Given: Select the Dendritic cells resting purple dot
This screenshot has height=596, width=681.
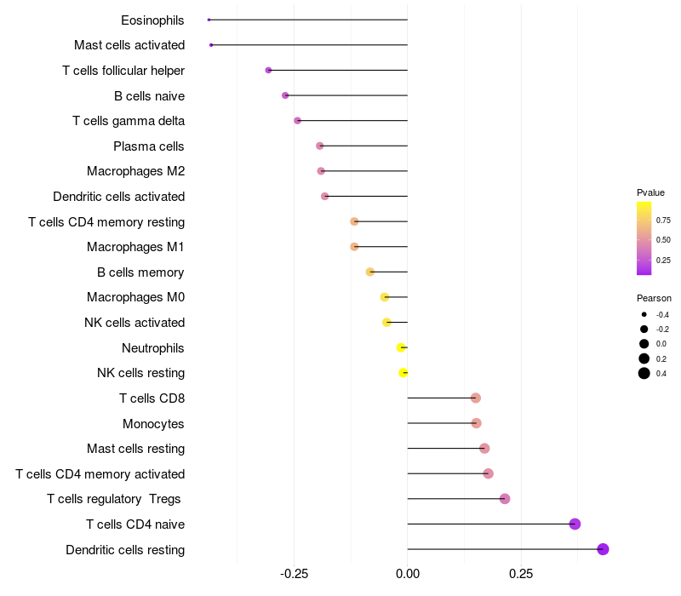Looking at the screenshot, I should [603, 549].
